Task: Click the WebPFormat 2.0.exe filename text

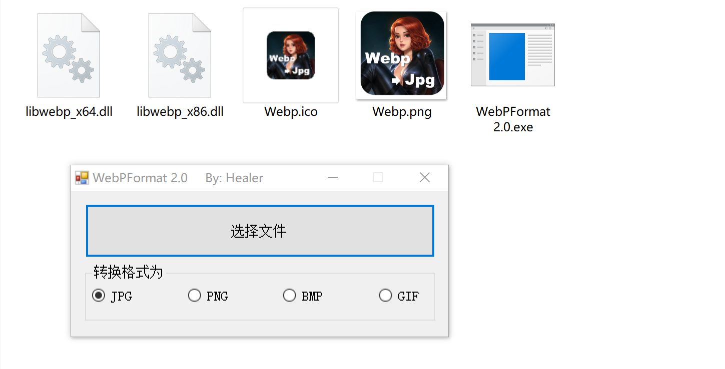Action: (513, 119)
